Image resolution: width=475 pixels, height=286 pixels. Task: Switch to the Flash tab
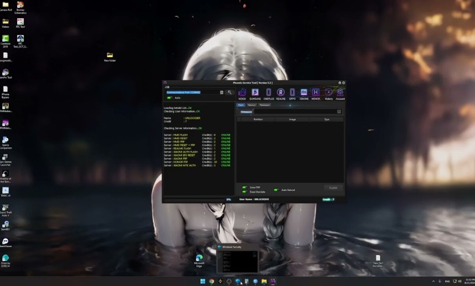point(241,105)
